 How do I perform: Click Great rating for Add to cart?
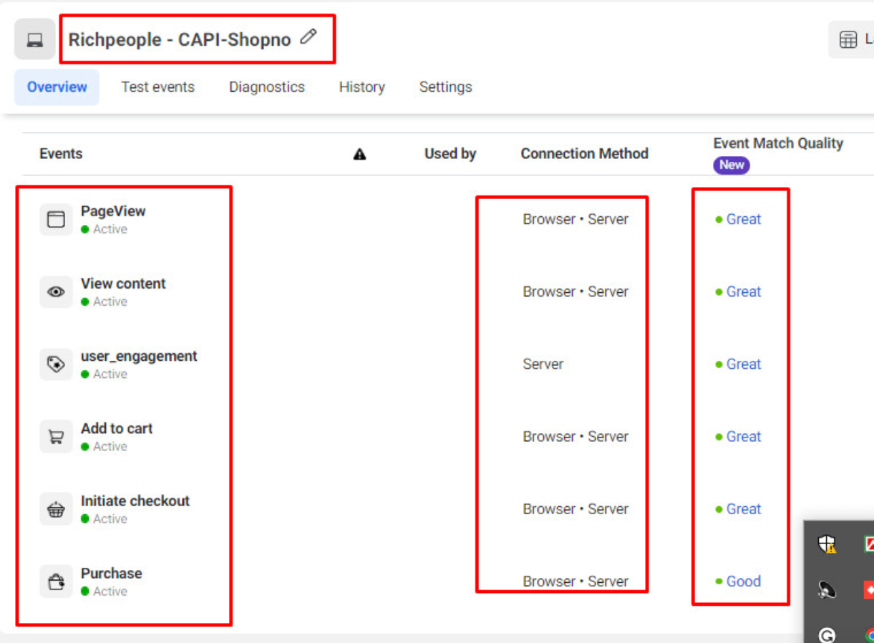click(x=743, y=437)
